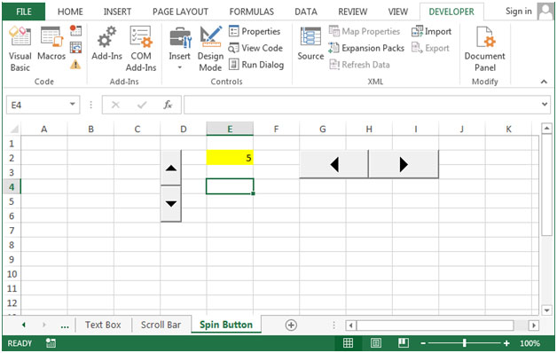This screenshot has height=353, width=557.
Task: Click Sign in
Action: click(519, 12)
